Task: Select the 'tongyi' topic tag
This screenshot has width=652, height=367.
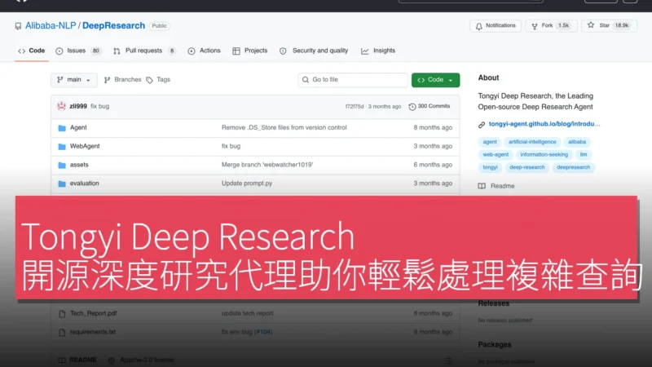Action: tap(491, 167)
